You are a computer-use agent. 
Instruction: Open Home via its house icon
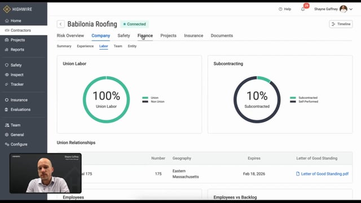[x=7, y=21]
